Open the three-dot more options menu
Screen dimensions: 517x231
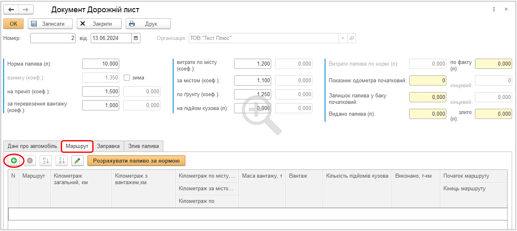(x=494, y=9)
